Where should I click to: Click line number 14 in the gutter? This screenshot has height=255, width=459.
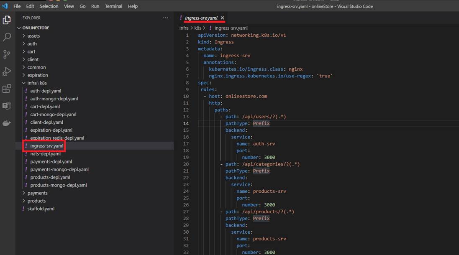(186, 123)
